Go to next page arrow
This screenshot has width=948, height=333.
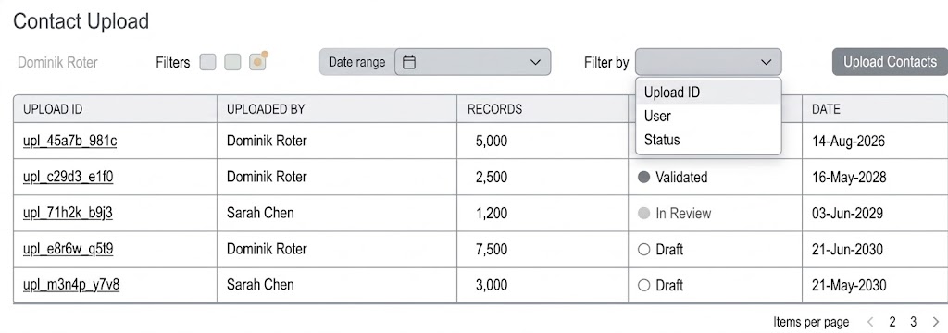click(936, 322)
